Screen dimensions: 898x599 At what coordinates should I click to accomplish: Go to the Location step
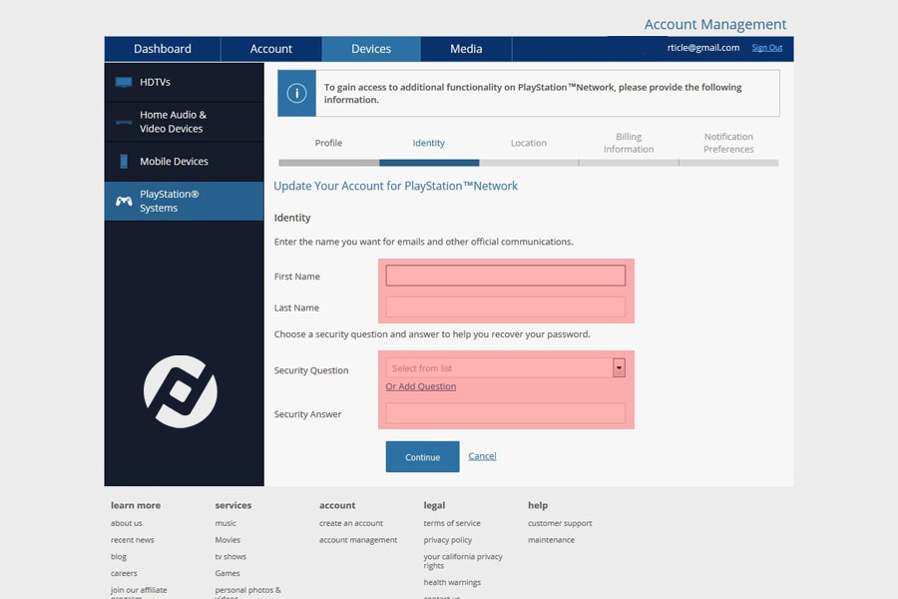click(x=529, y=143)
